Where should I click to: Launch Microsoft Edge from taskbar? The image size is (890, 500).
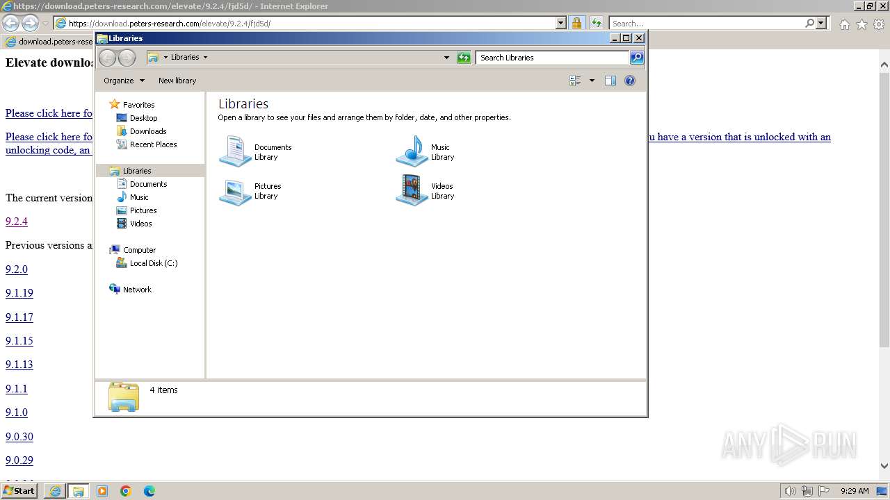coord(149,491)
